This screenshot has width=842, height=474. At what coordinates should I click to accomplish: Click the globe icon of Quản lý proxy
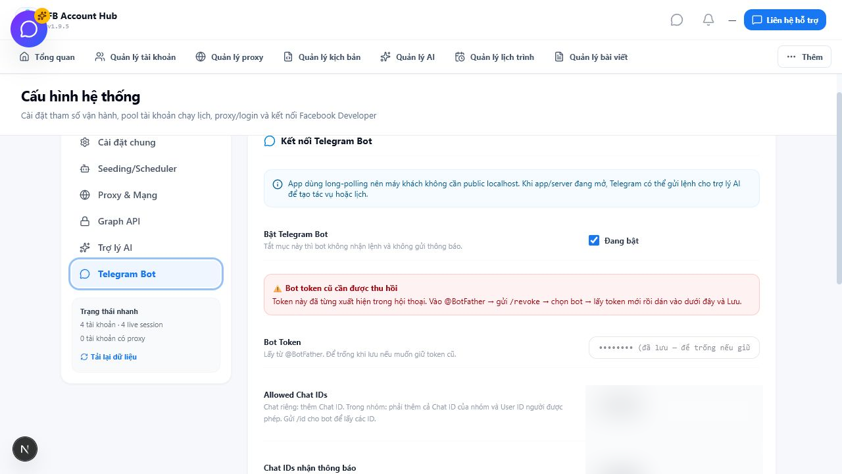tap(201, 57)
